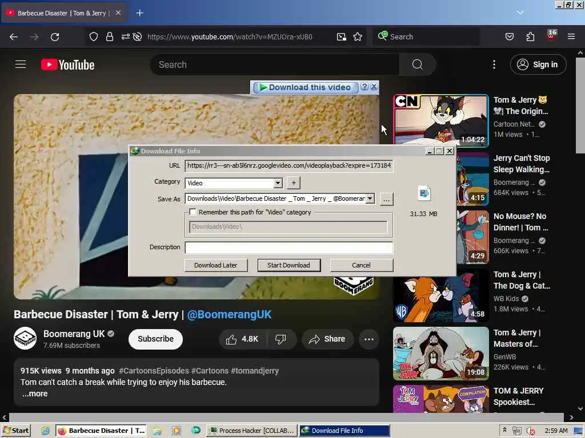585x438 pixels.
Task: Click the muted volume tray icon
Action: 530,431
